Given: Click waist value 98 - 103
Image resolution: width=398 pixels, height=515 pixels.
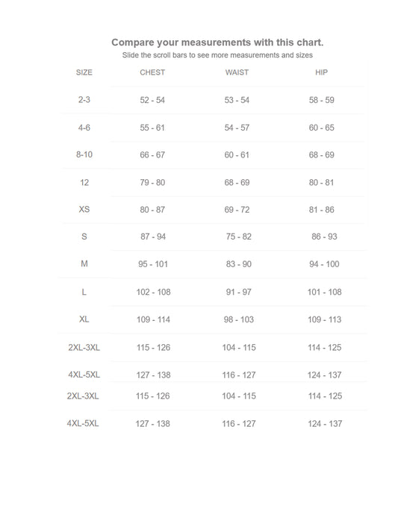Looking at the screenshot, I should [239, 319].
